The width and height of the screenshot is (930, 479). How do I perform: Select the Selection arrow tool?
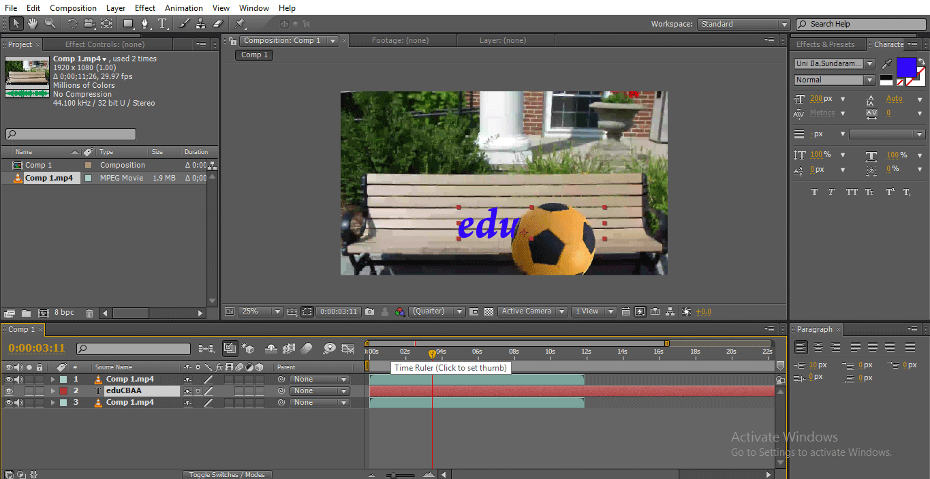click(x=16, y=24)
